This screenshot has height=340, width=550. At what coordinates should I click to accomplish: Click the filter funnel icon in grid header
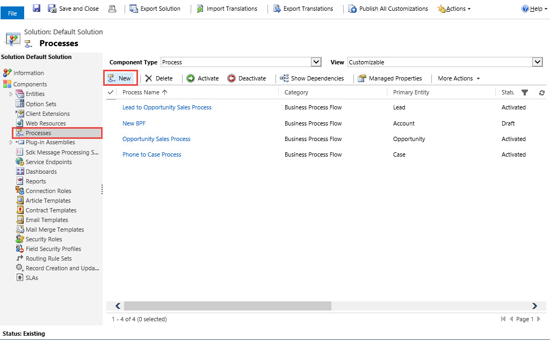click(x=525, y=93)
